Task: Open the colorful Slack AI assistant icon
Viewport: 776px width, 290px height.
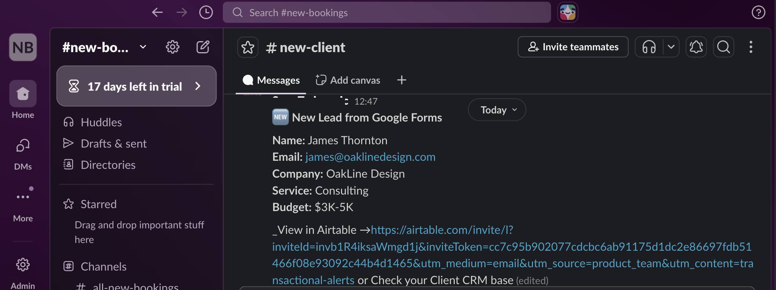Action: pos(568,12)
